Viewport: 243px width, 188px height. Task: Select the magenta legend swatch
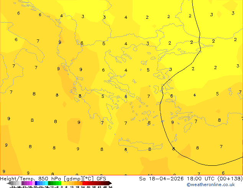coord(31,183)
